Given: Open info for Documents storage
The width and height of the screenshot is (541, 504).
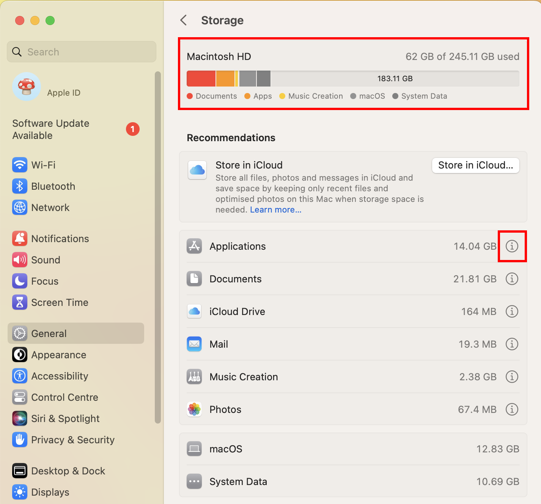Looking at the screenshot, I should [x=512, y=279].
